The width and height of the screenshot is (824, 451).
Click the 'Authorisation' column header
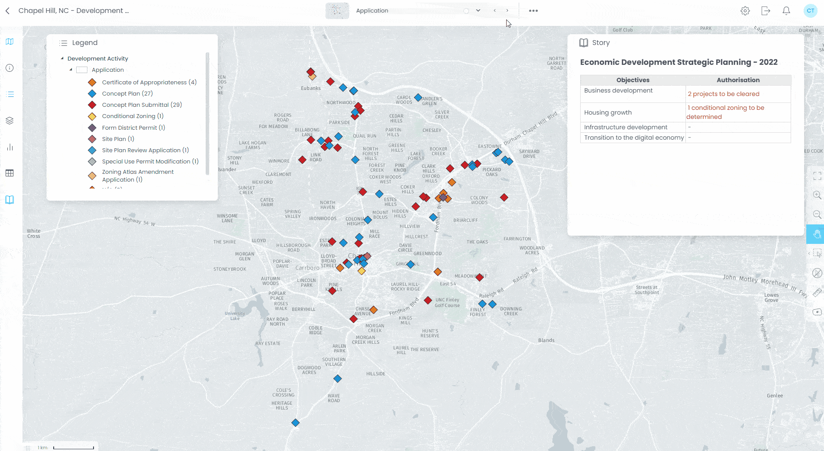pyautogui.click(x=738, y=80)
